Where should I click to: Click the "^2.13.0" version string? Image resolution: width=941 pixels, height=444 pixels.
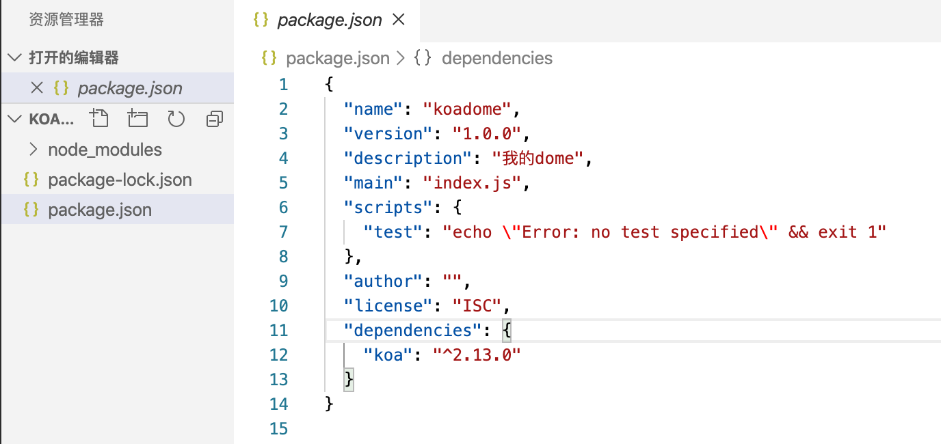coord(477,355)
